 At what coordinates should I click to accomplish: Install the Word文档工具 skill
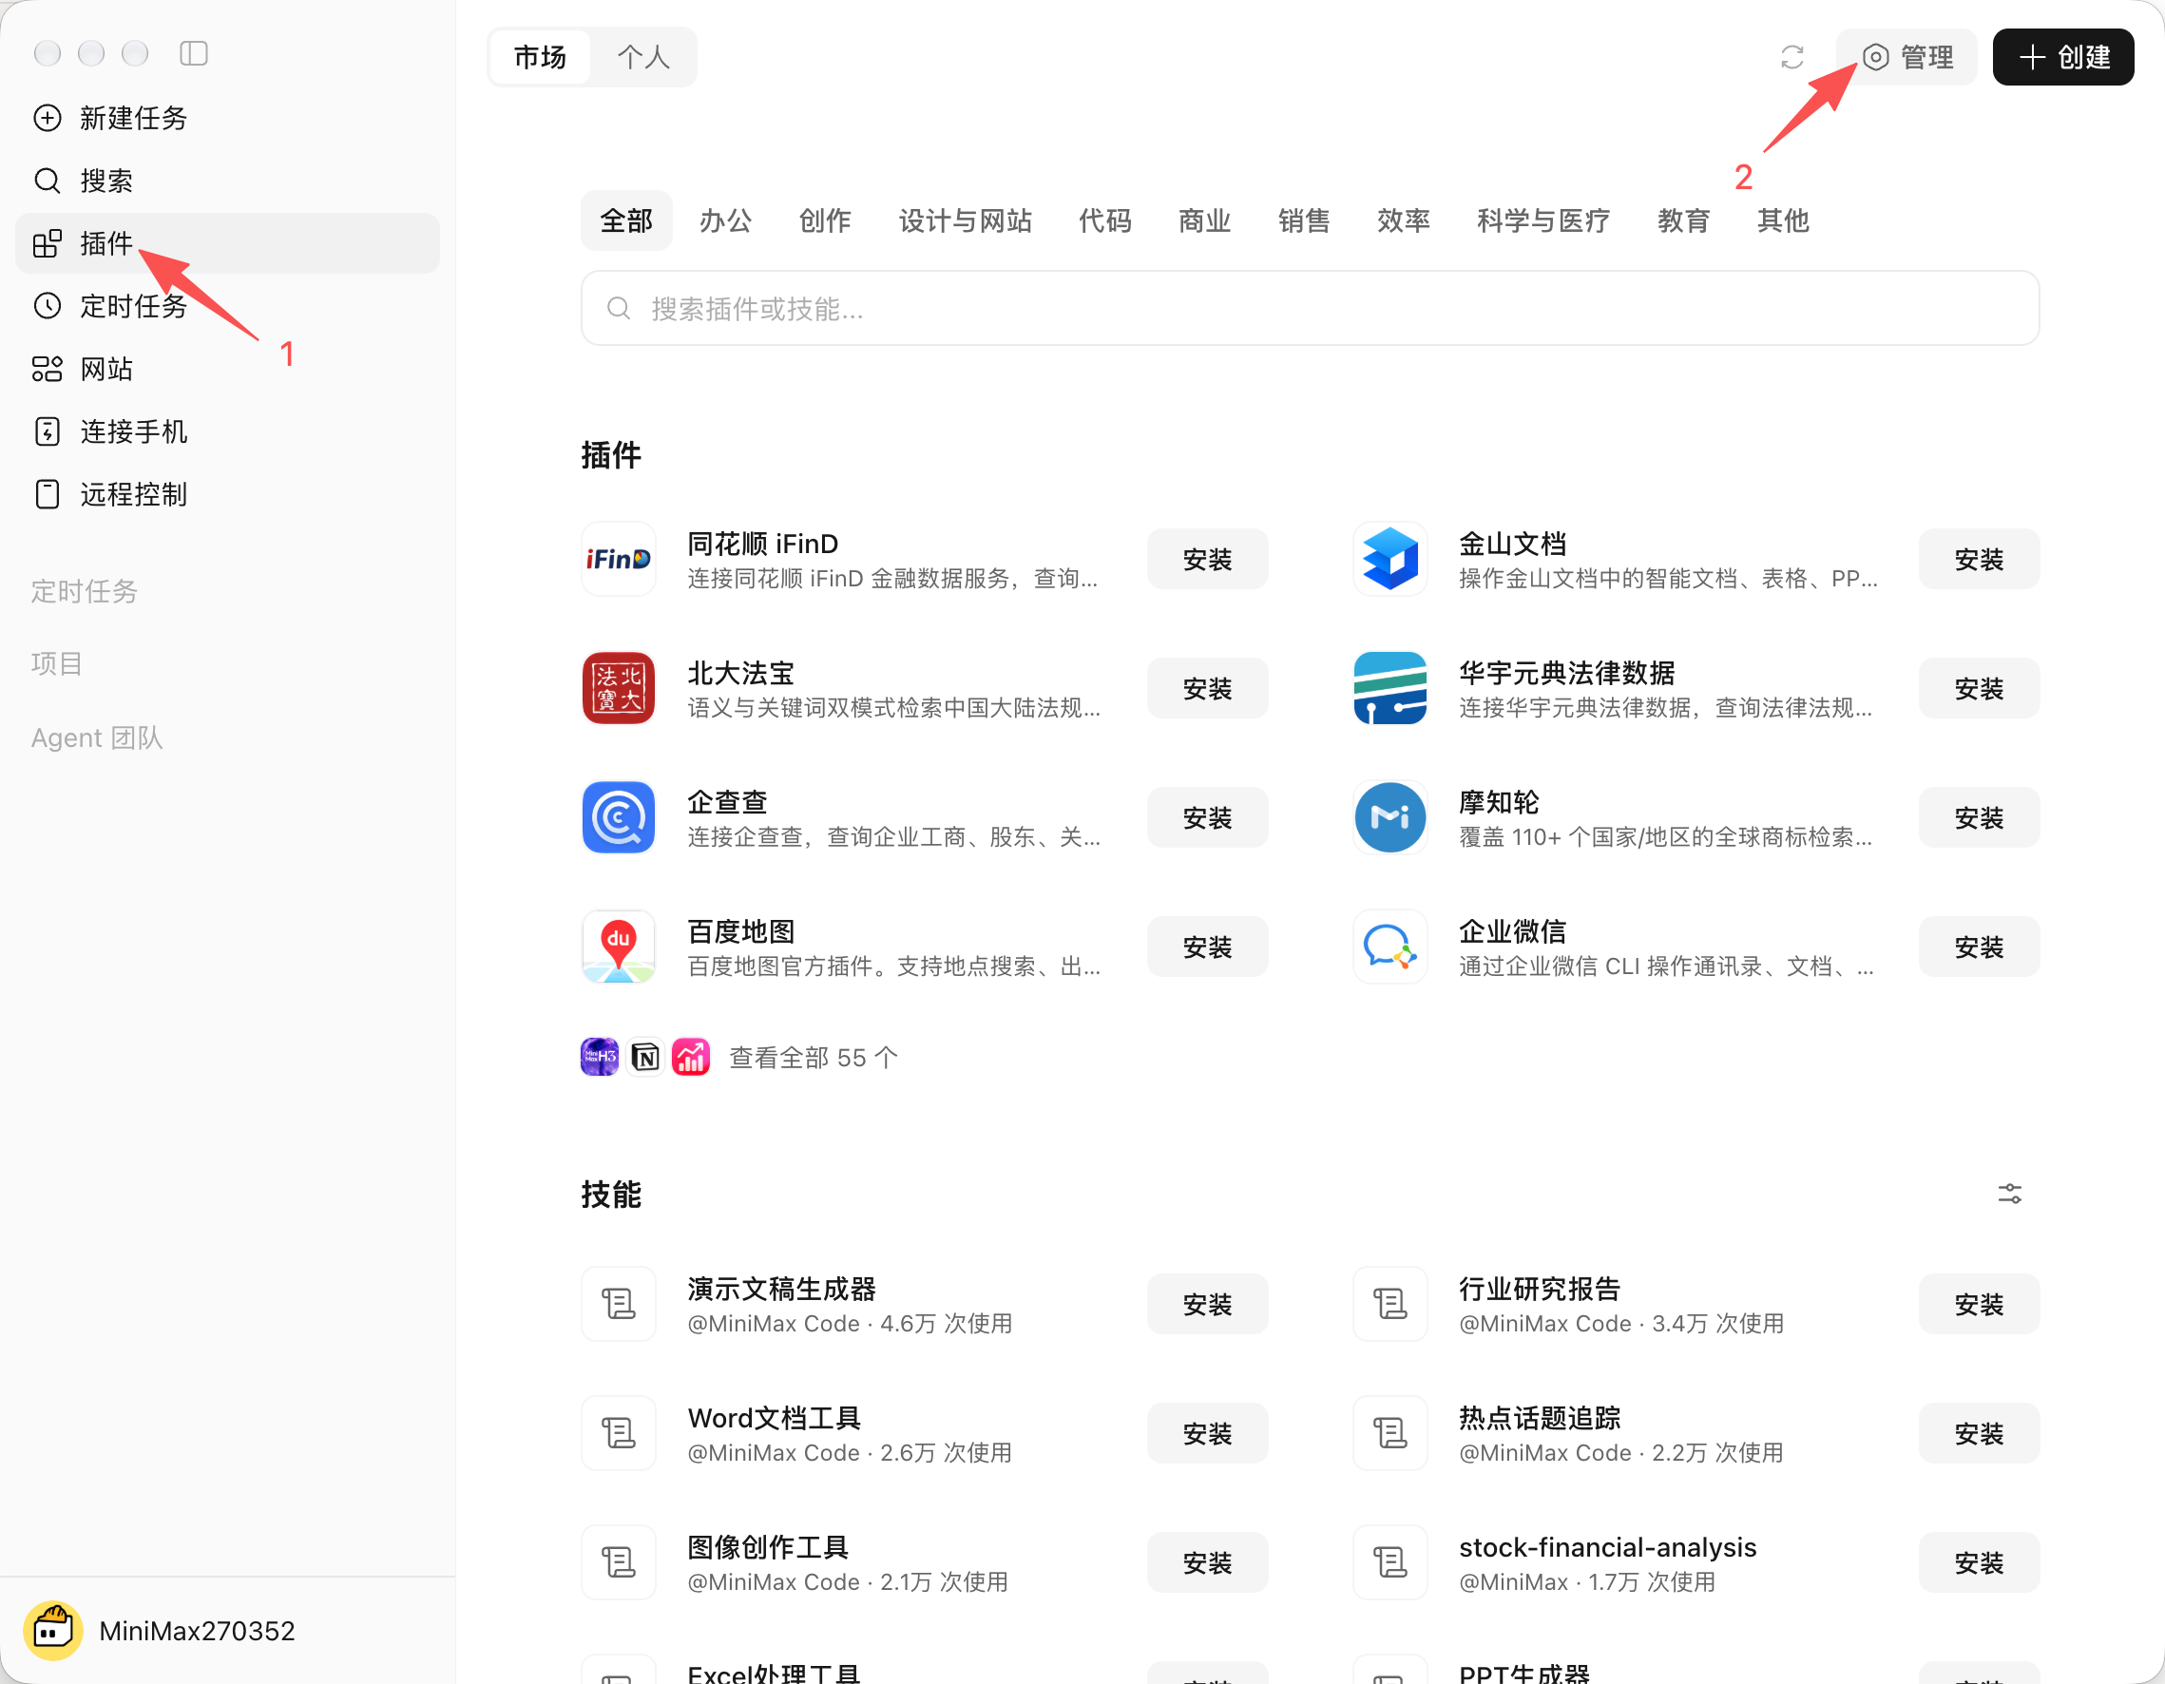1207,1433
